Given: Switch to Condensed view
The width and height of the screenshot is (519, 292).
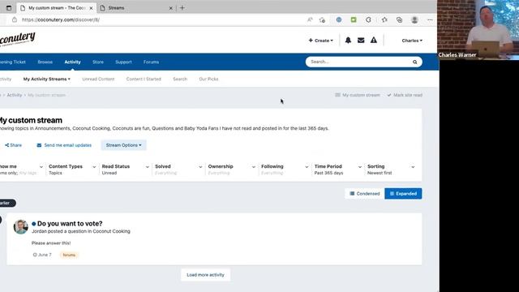Looking at the screenshot, I should pyautogui.click(x=364, y=194).
